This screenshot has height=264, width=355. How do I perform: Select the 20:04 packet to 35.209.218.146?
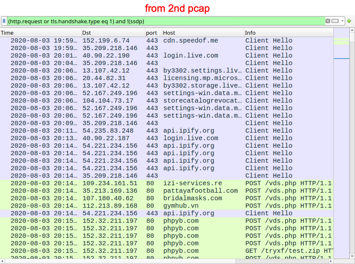(x=167, y=63)
